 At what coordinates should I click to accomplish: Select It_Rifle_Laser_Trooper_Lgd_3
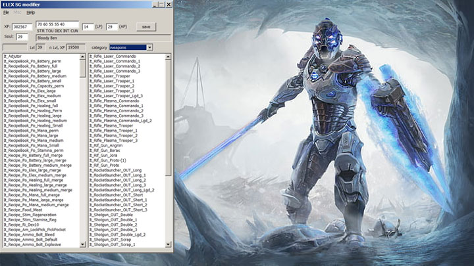[x=116, y=96]
